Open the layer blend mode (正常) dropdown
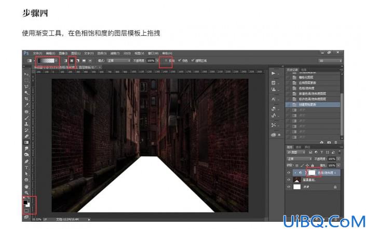The height and width of the screenshot is (229, 366). (x=299, y=159)
